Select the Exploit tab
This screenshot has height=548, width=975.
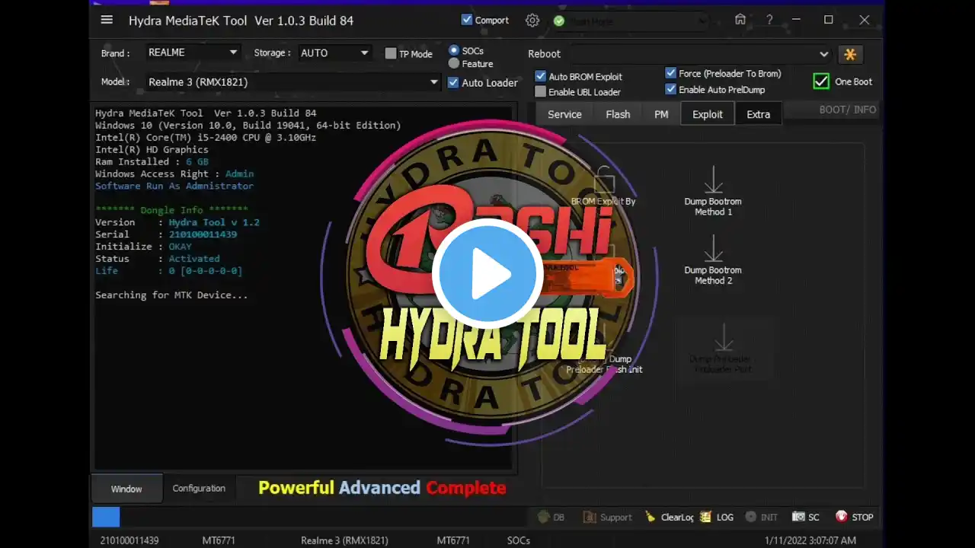tap(708, 114)
